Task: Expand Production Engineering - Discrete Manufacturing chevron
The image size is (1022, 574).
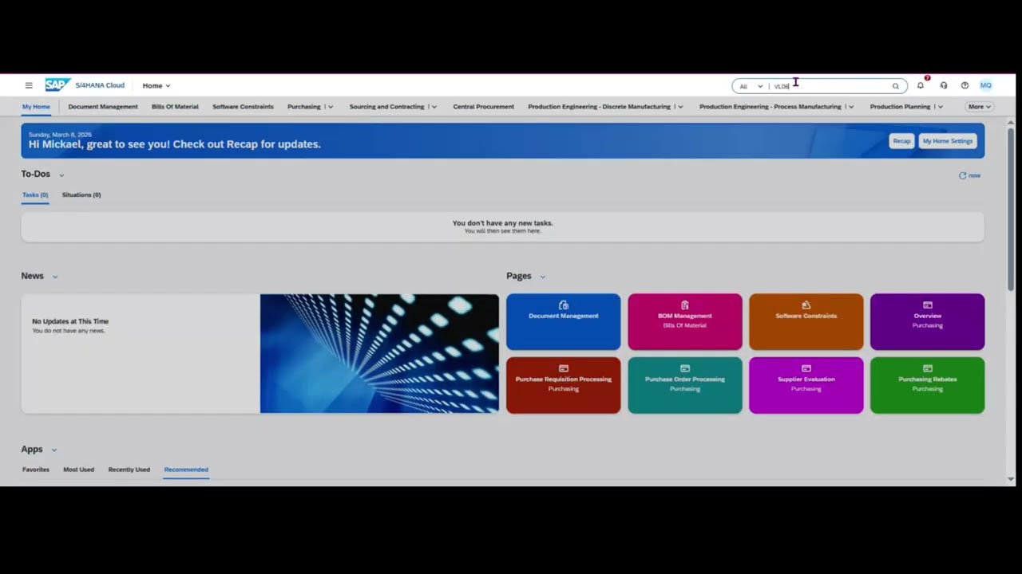Action: click(680, 107)
